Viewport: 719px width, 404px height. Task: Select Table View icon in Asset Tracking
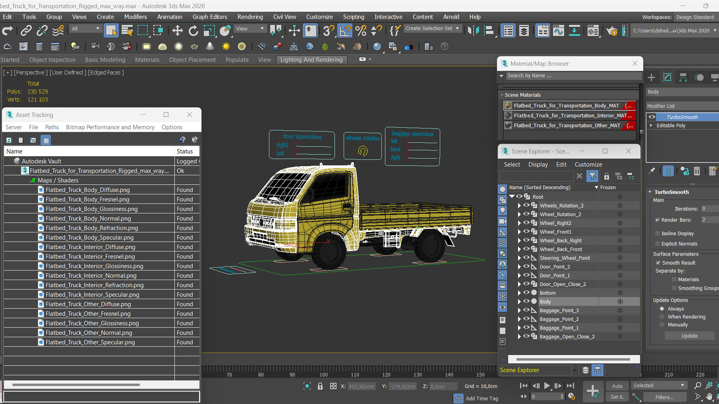pyautogui.click(x=46, y=140)
